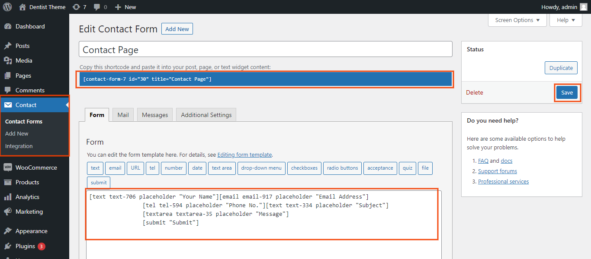This screenshot has width=591, height=259.
Task: Insert a checkboxes form tag
Action: [x=304, y=168]
